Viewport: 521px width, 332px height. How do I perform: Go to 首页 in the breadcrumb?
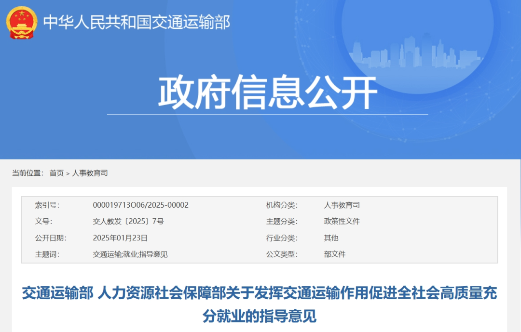[x=56, y=173]
